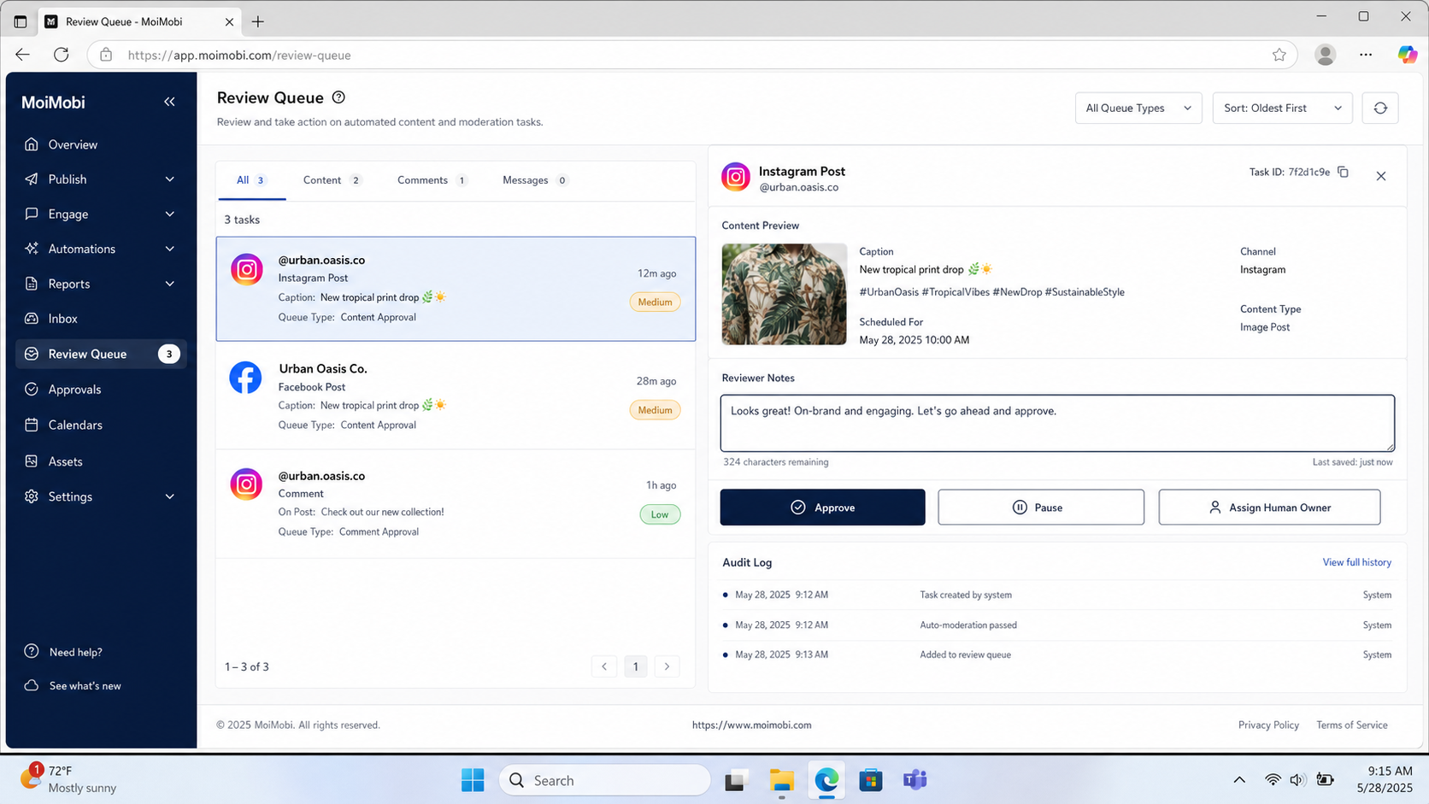Select page 1 in pagination
The height and width of the screenshot is (804, 1429).
pyautogui.click(x=635, y=666)
